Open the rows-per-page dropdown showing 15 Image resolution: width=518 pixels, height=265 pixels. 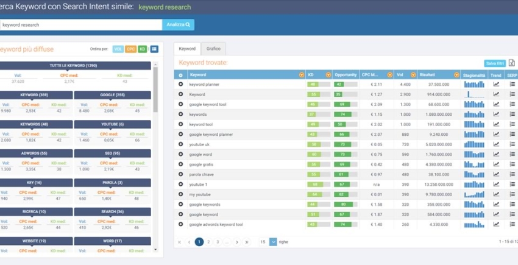pyautogui.click(x=273, y=242)
